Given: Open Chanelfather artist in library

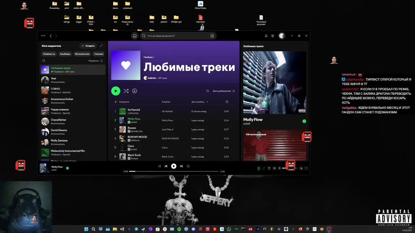Looking at the screenshot, I should (73, 121).
